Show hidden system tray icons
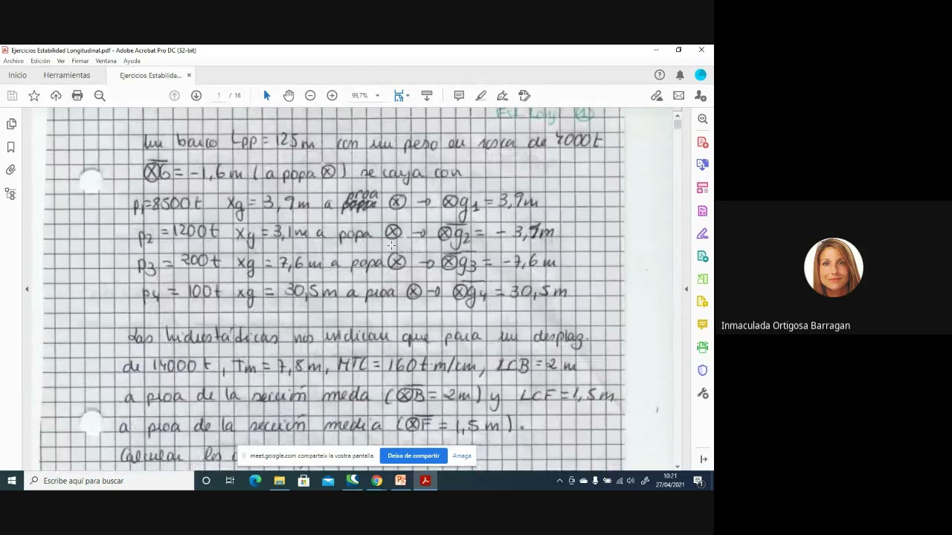 coord(559,481)
